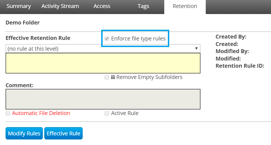Check the Automatic File Deletion box
Image resolution: width=271 pixels, height=145 pixels.
(8, 113)
